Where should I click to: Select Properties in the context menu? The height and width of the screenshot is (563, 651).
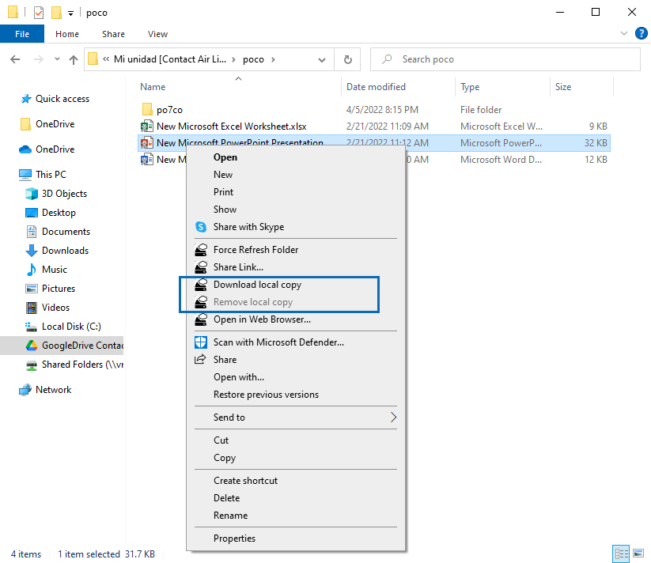click(x=234, y=538)
